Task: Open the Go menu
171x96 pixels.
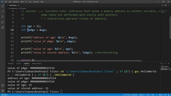Action: pyautogui.click(x=26, y=2)
